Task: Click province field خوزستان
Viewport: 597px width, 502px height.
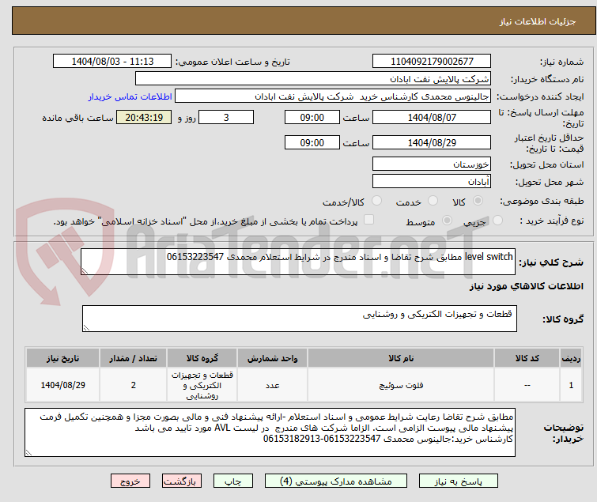Action: [x=432, y=164]
